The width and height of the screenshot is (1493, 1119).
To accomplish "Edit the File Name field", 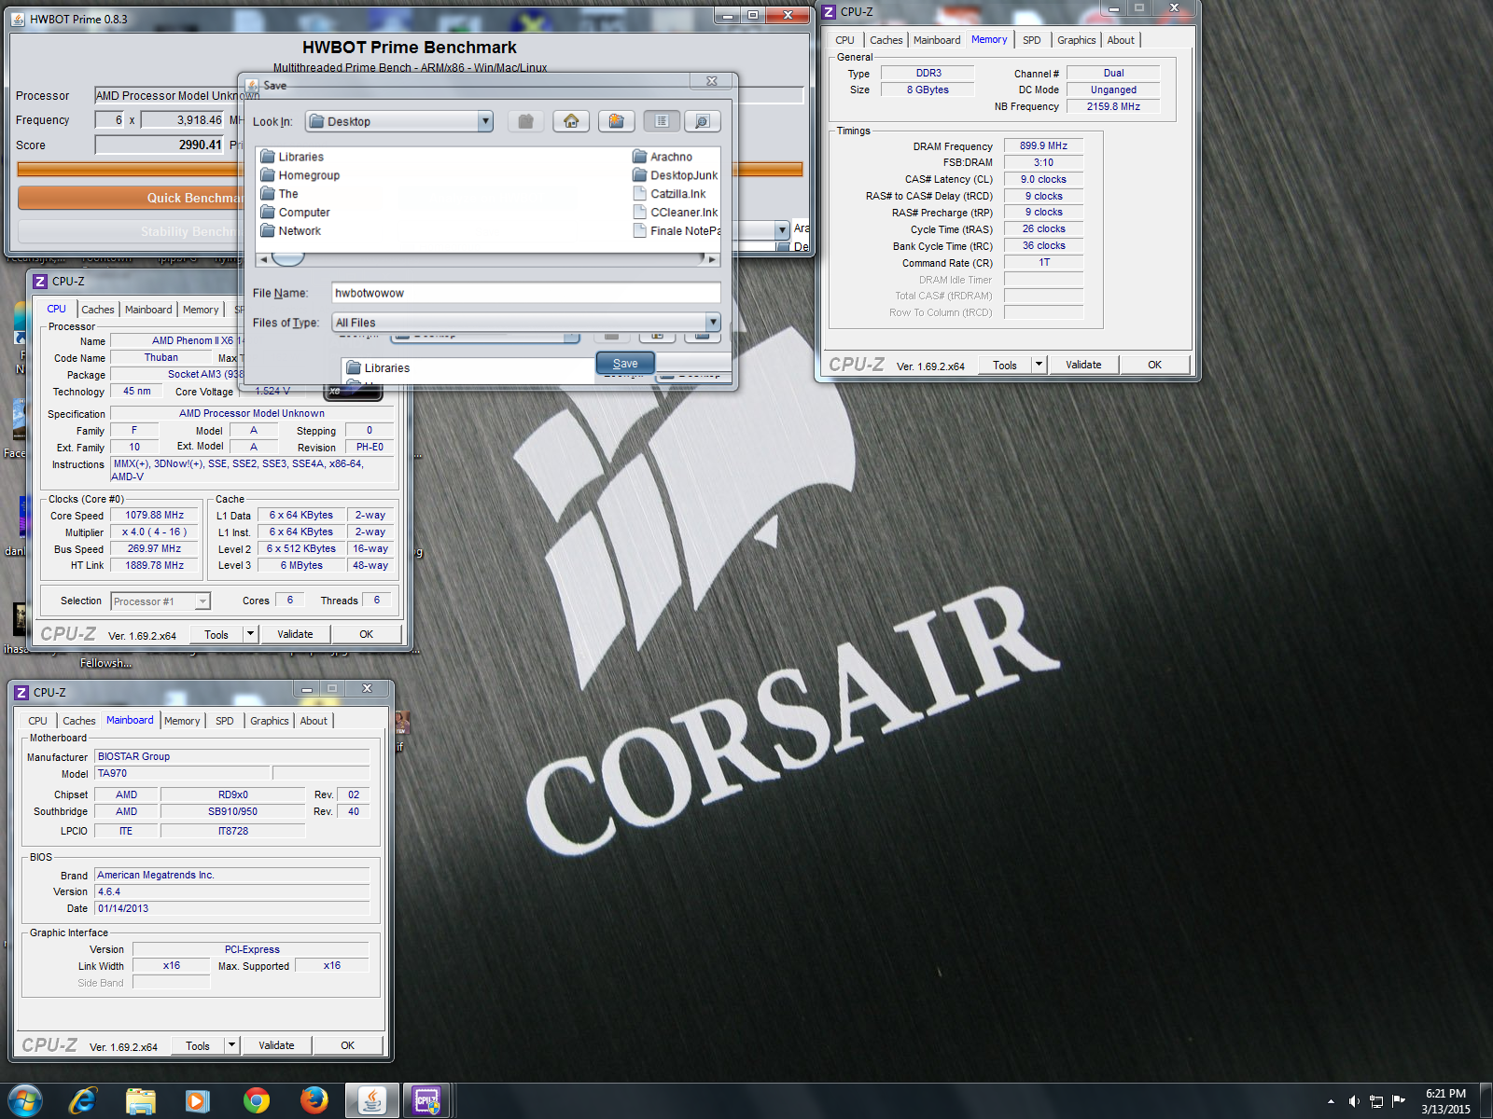I will (525, 293).
